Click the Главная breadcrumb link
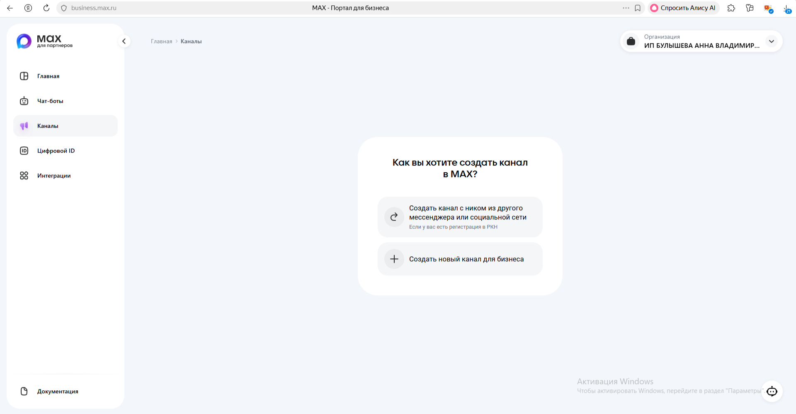The height and width of the screenshot is (414, 796). pyautogui.click(x=161, y=41)
